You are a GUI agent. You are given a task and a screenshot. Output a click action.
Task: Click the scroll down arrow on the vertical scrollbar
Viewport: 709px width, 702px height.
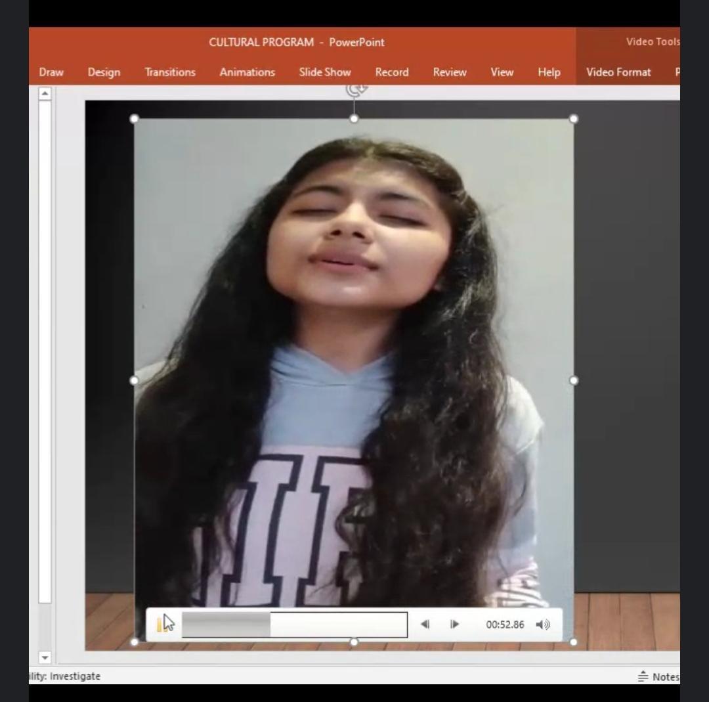[45, 657]
